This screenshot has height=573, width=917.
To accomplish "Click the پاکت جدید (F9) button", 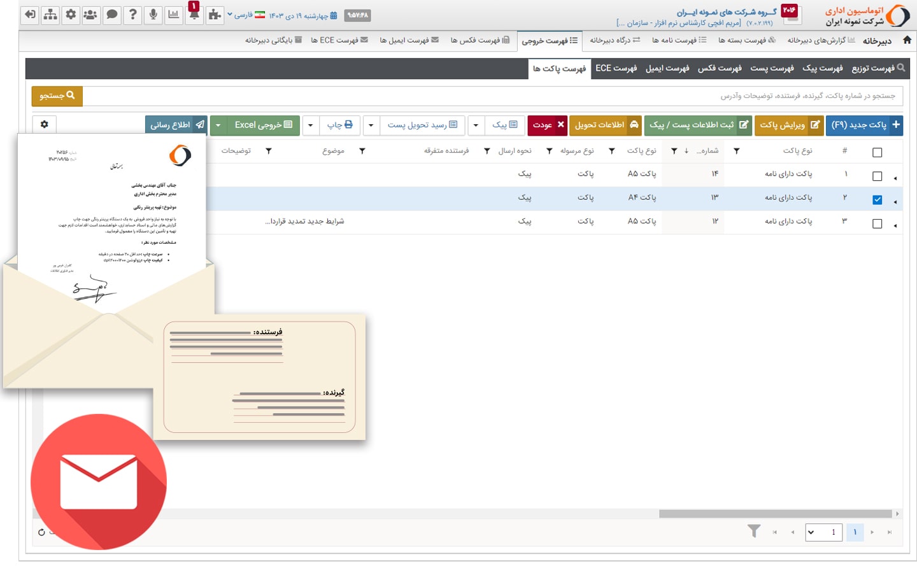I will point(865,125).
